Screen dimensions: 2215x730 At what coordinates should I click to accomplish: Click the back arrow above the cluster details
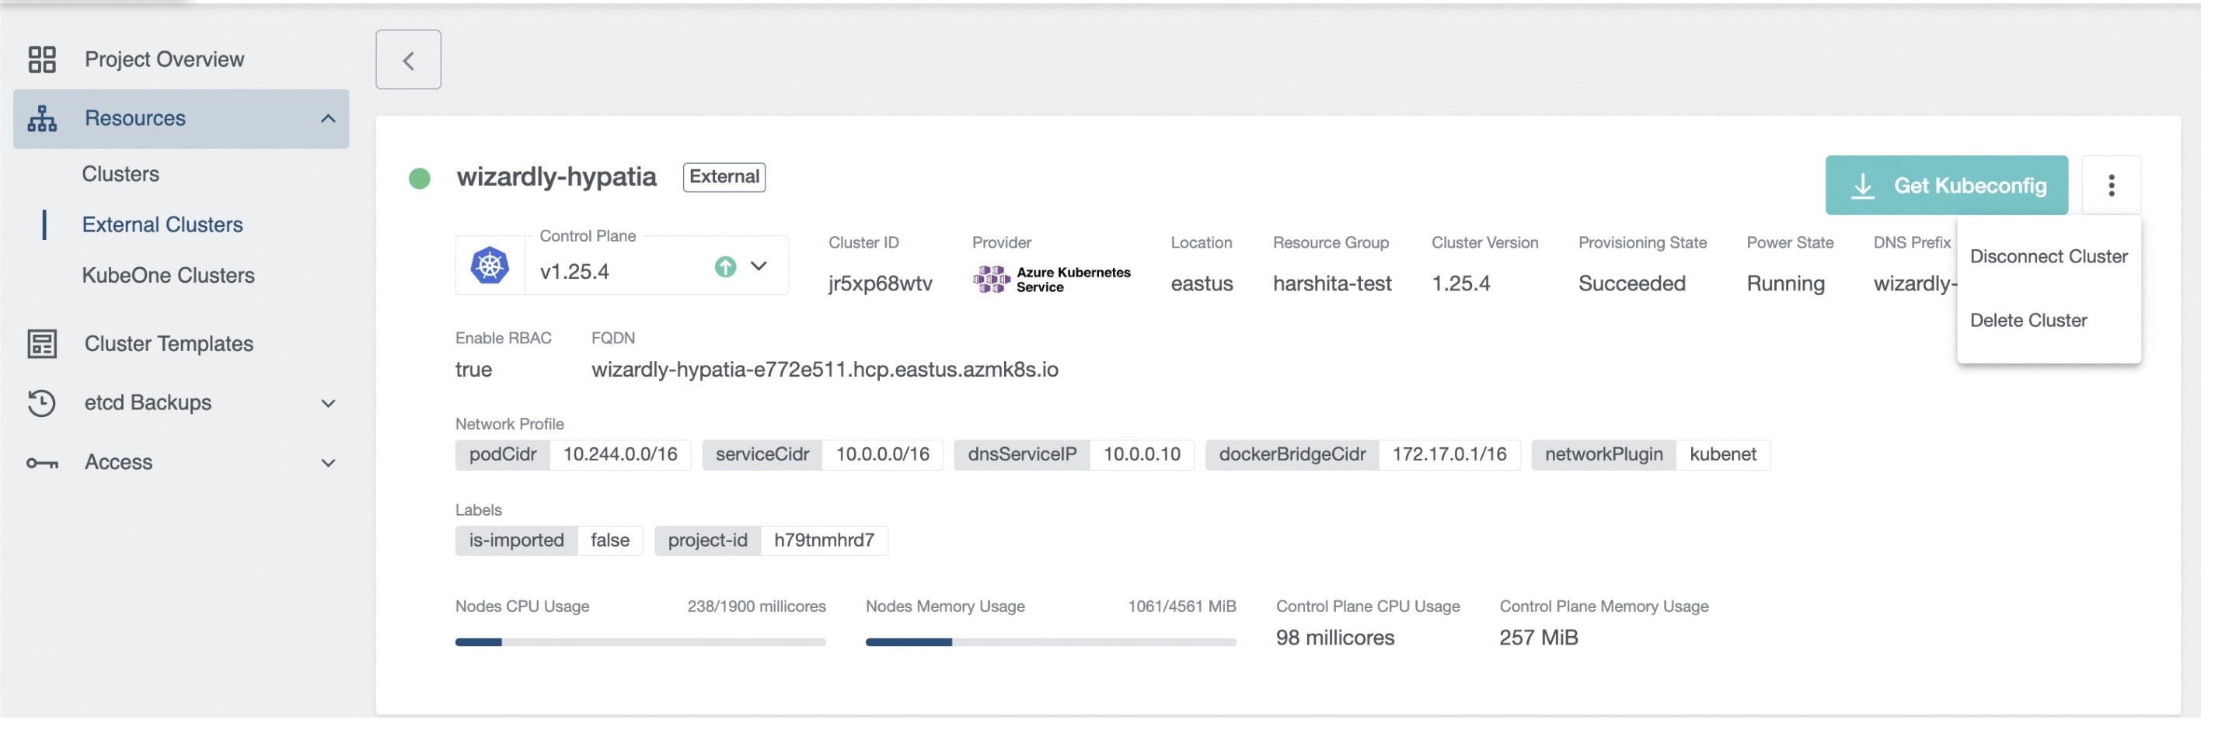coord(407,58)
